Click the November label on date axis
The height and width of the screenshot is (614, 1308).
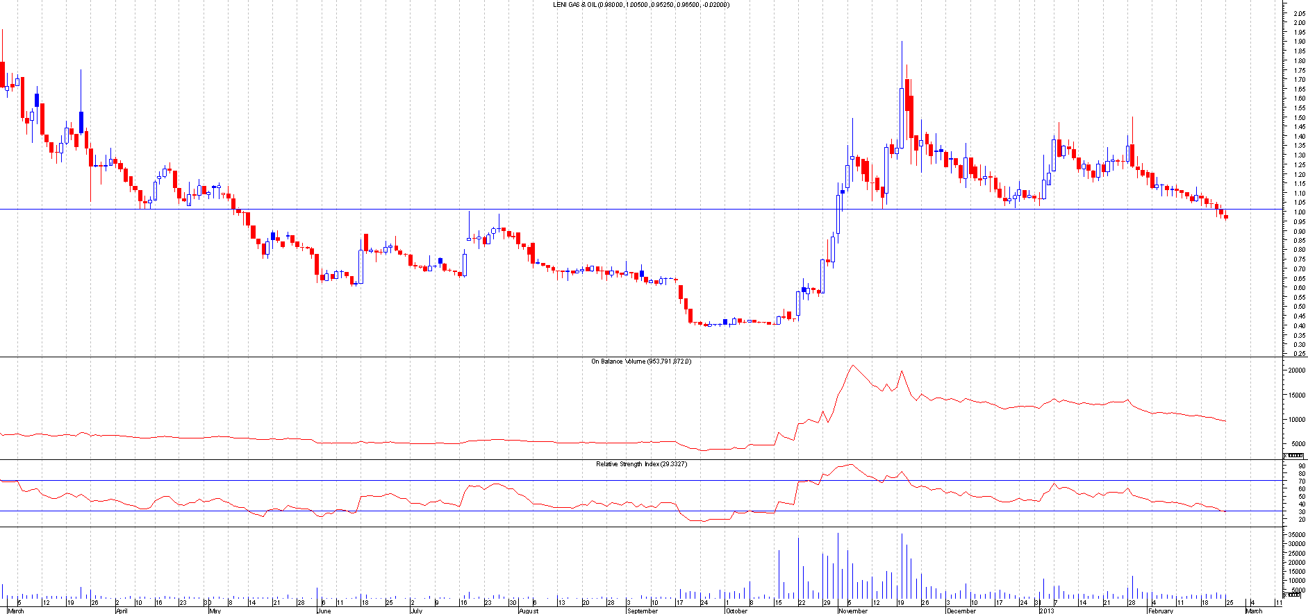(853, 611)
